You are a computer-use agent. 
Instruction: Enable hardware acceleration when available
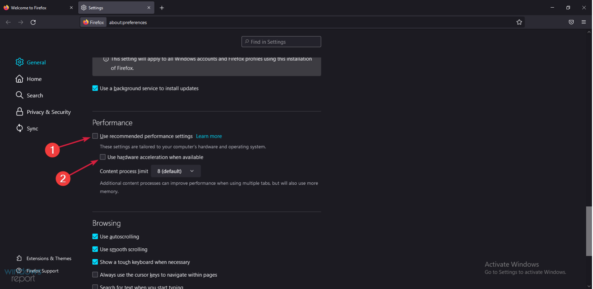(103, 157)
